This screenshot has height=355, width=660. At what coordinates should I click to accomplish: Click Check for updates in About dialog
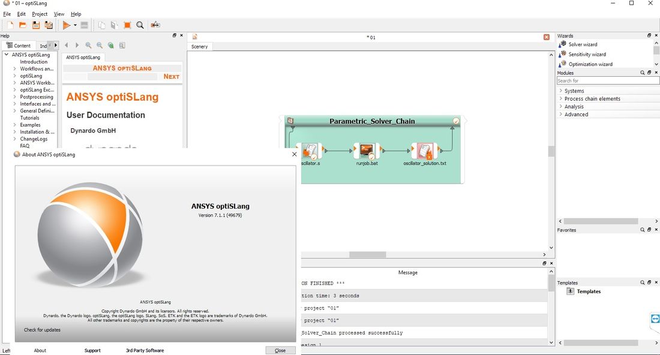point(42,330)
